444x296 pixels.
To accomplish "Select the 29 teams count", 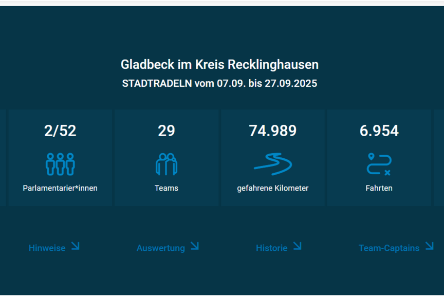I will [166, 131].
